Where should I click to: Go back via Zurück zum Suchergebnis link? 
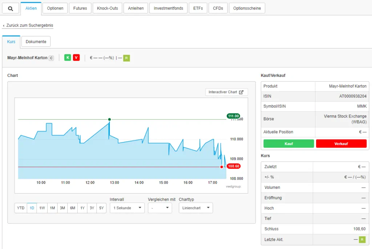point(28,25)
